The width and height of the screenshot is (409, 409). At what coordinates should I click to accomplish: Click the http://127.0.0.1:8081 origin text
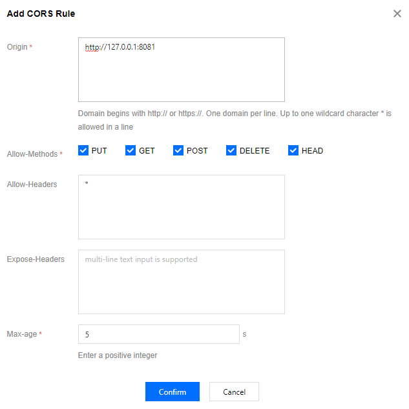pos(120,47)
